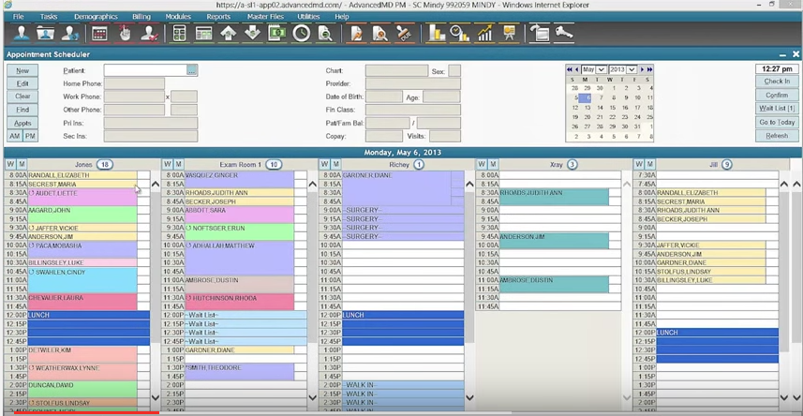This screenshot has width=803, height=416.
Task: Open the patient lookup ellipsis button
Action: coord(191,70)
